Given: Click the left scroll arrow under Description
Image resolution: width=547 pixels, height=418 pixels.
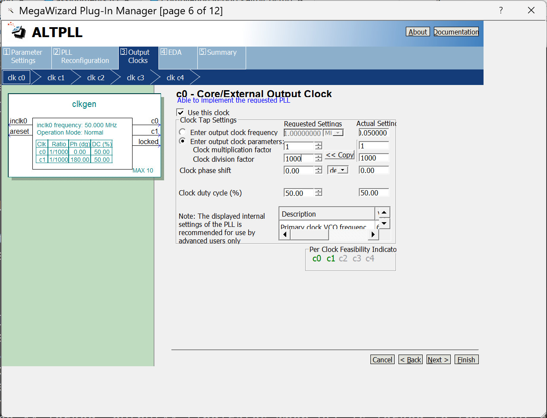Looking at the screenshot, I should click(285, 235).
